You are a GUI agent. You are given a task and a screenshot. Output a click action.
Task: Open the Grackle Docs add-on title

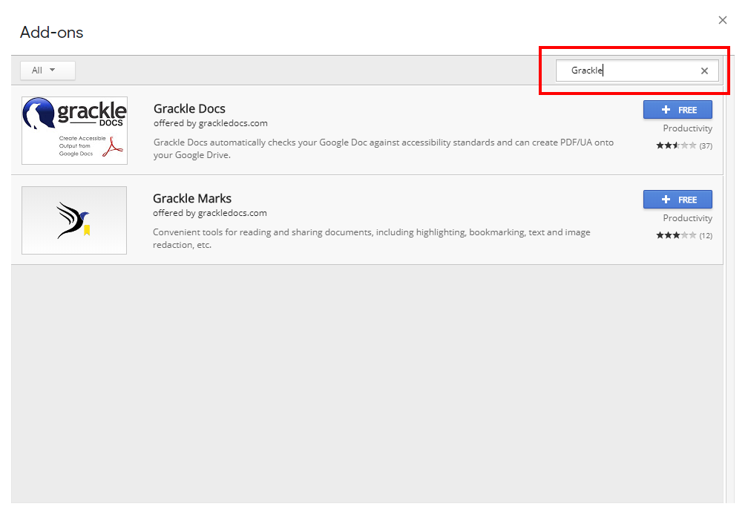click(x=189, y=109)
